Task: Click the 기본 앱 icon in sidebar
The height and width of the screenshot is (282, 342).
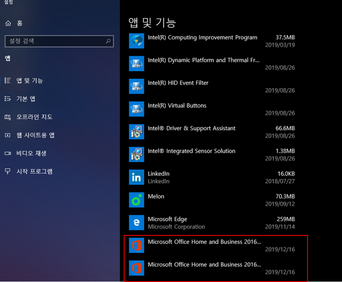Action: [8, 99]
